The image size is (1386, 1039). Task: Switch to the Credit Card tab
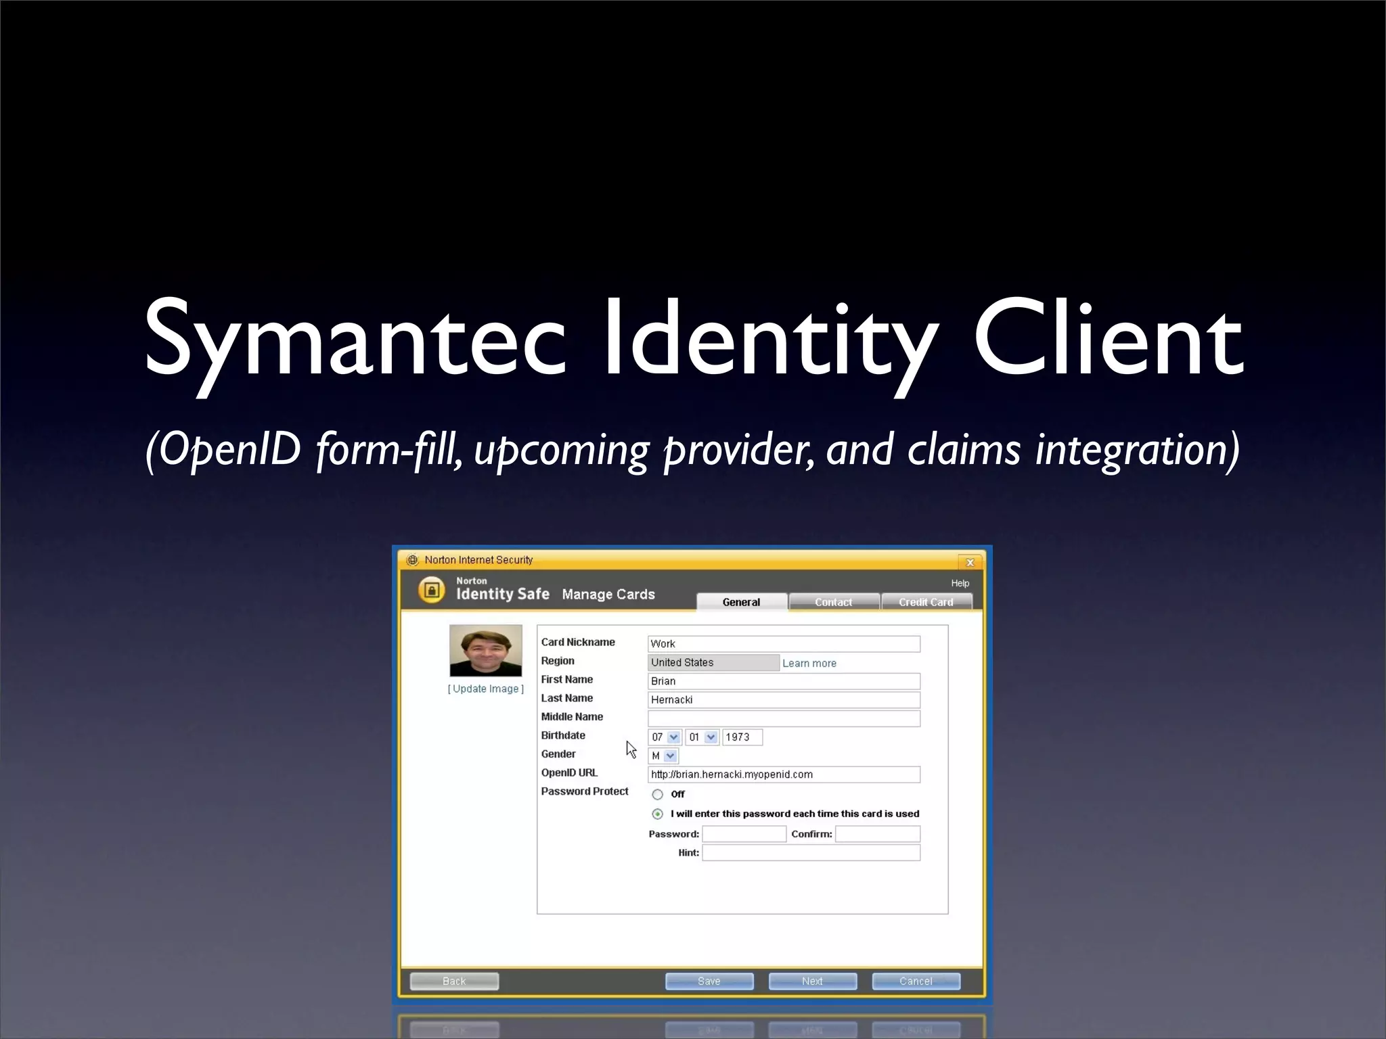(x=926, y=602)
